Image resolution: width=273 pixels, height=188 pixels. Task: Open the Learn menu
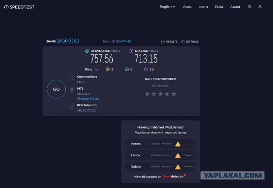pos(203,7)
